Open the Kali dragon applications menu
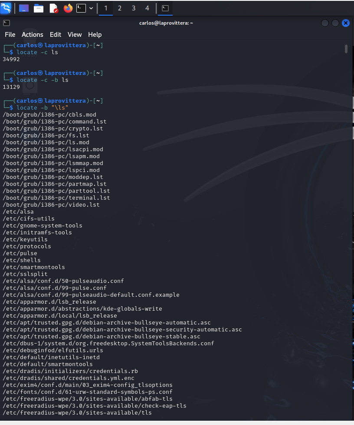This screenshot has width=354, height=425. coord(6,8)
